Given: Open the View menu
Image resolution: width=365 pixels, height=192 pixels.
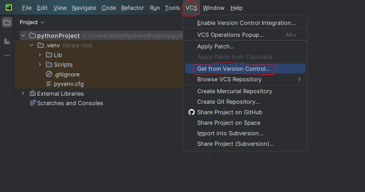Looking at the screenshot, I should click(60, 8).
